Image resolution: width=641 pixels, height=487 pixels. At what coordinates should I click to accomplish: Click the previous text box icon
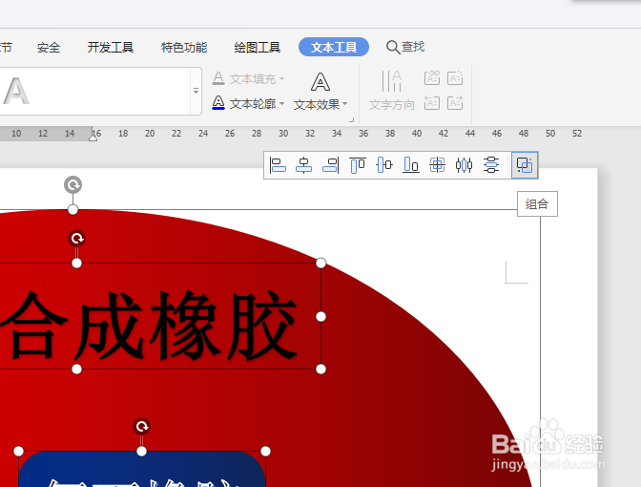tap(432, 103)
